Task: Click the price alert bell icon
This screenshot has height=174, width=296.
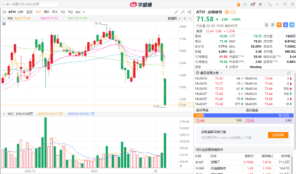Action: (x=266, y=25)
